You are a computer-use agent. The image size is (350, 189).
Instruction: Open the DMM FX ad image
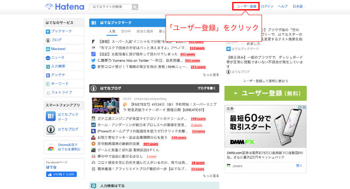click(x=265, y=126)
